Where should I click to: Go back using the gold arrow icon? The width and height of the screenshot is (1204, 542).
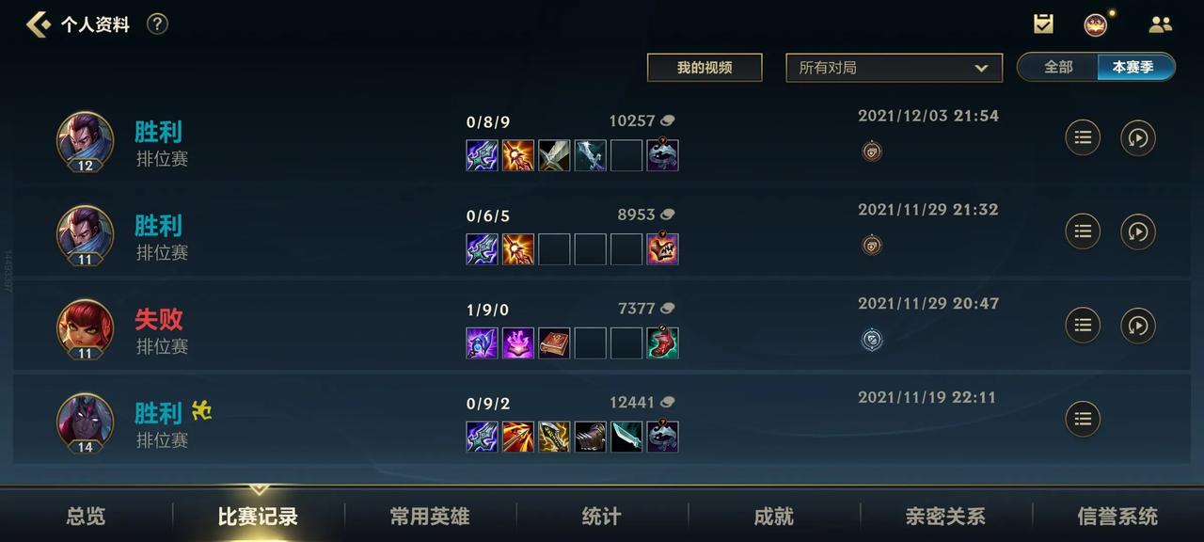pos(39,24)
